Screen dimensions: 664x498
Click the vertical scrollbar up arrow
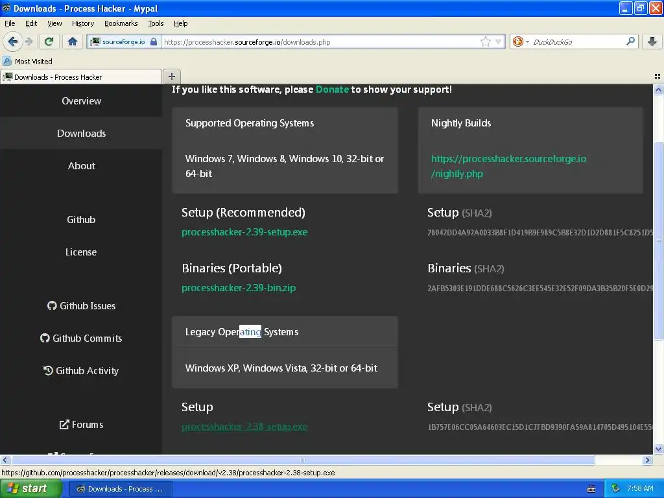tap(658, 89)
